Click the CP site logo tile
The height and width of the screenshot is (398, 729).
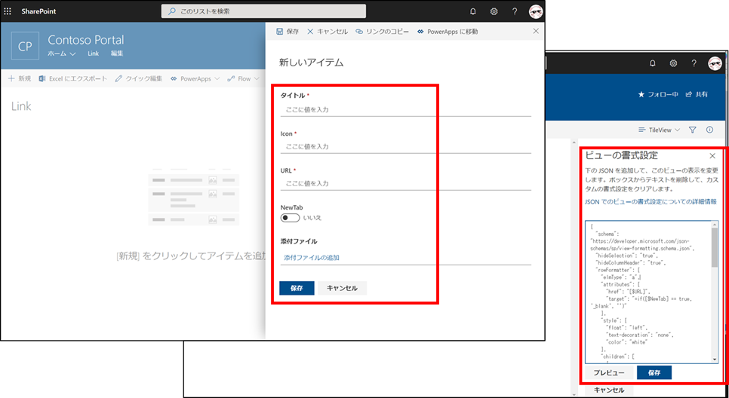25,46
